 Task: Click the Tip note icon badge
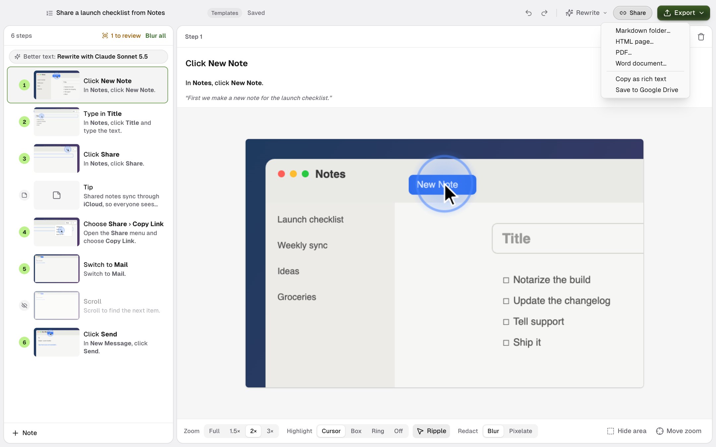tap(24, 195)
